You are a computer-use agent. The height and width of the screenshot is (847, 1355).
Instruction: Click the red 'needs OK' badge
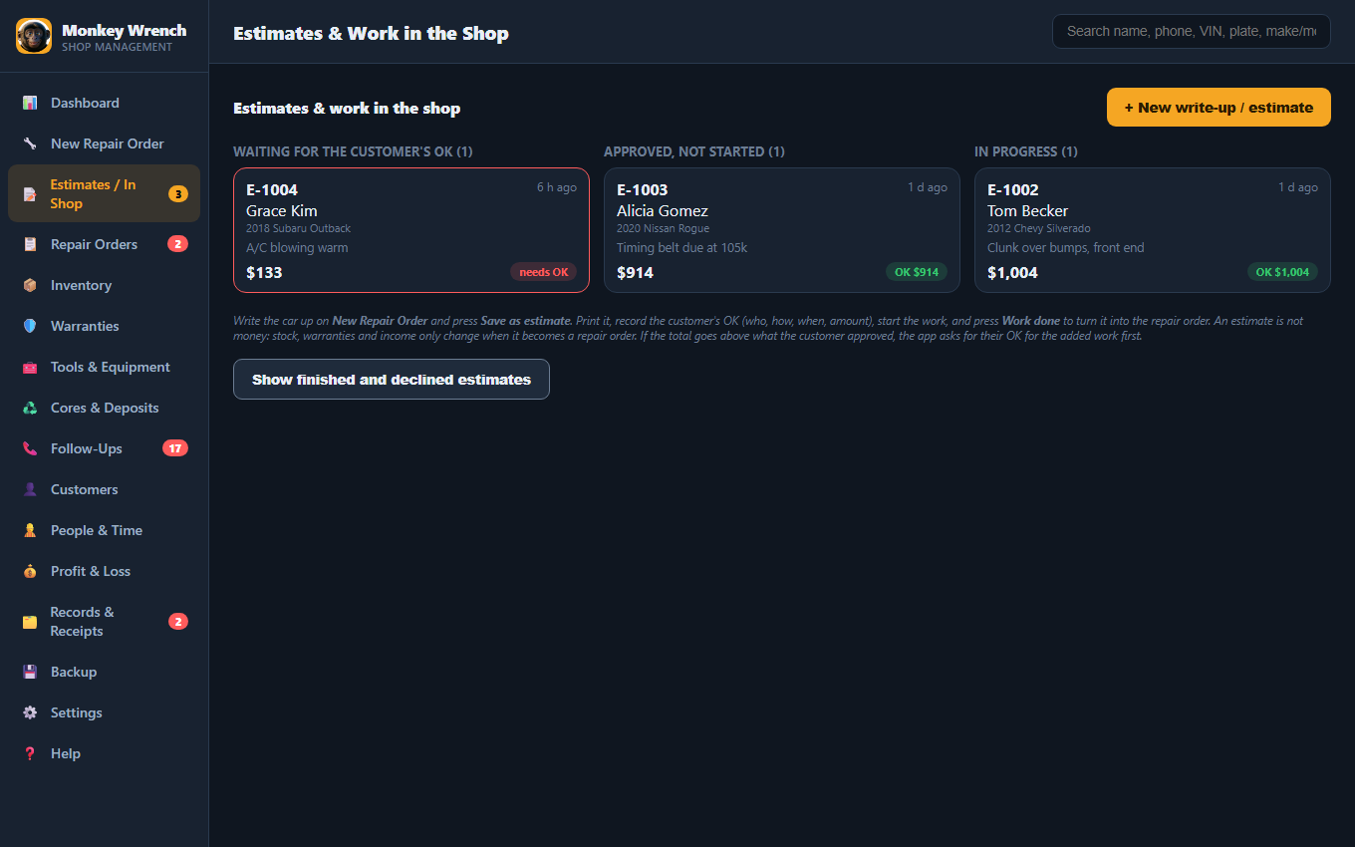tap(544, 272)
